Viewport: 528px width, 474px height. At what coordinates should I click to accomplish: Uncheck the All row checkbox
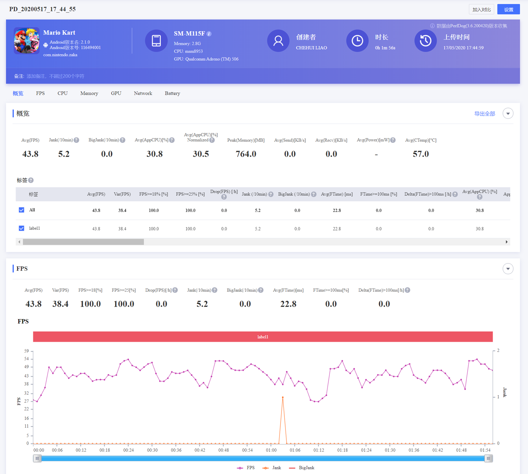(21, 210)
